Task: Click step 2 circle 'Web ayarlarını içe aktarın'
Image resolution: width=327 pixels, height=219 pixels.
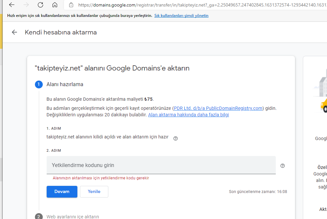Action: pos(39,216)
